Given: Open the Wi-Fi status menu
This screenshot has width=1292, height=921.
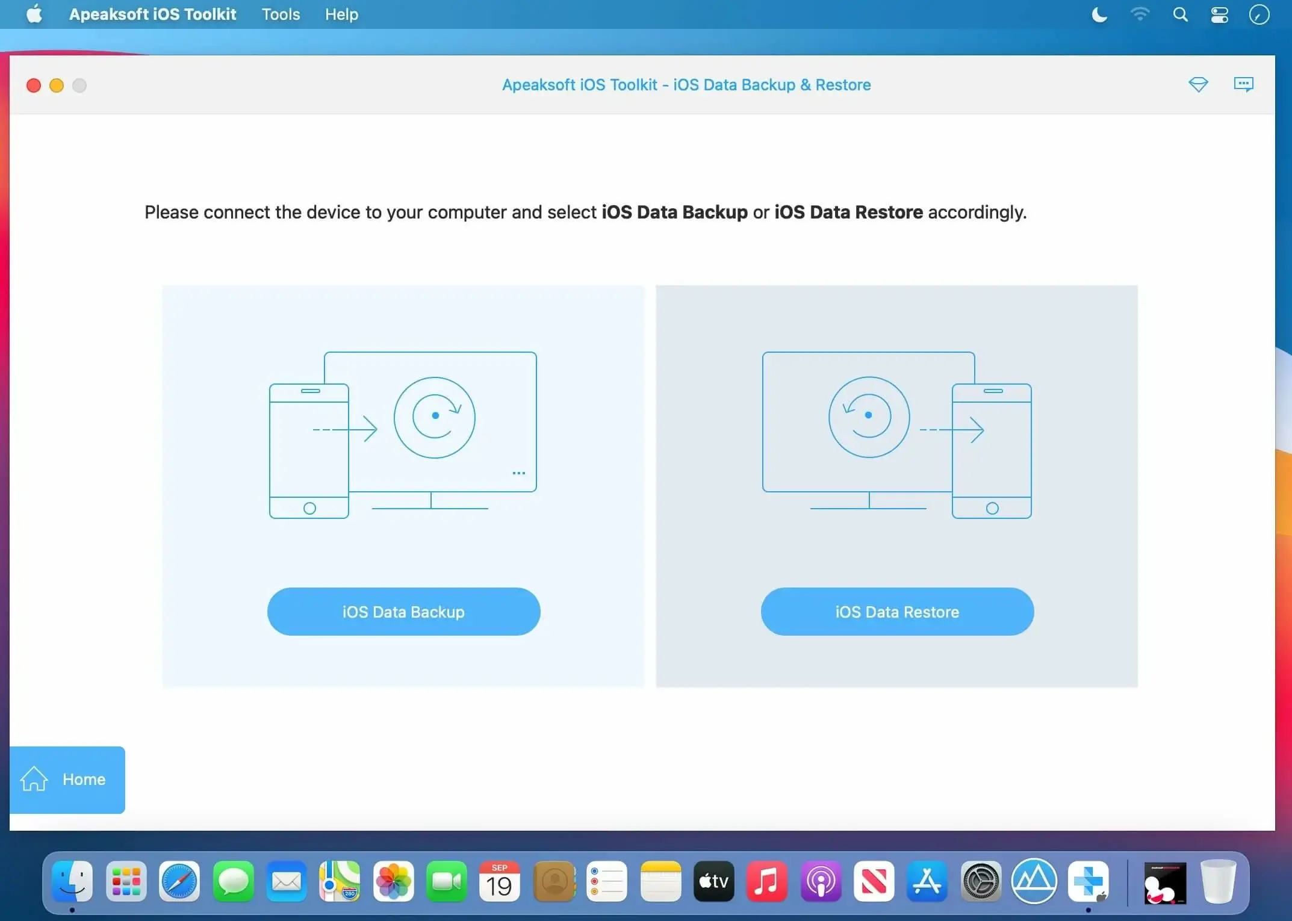Looking at the screenshot, I should tap(1140, 14).
